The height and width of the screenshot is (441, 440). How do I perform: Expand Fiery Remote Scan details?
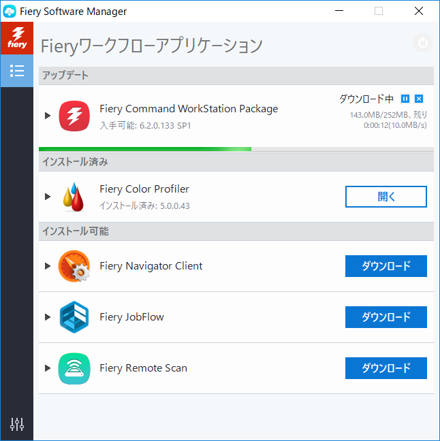48,368
